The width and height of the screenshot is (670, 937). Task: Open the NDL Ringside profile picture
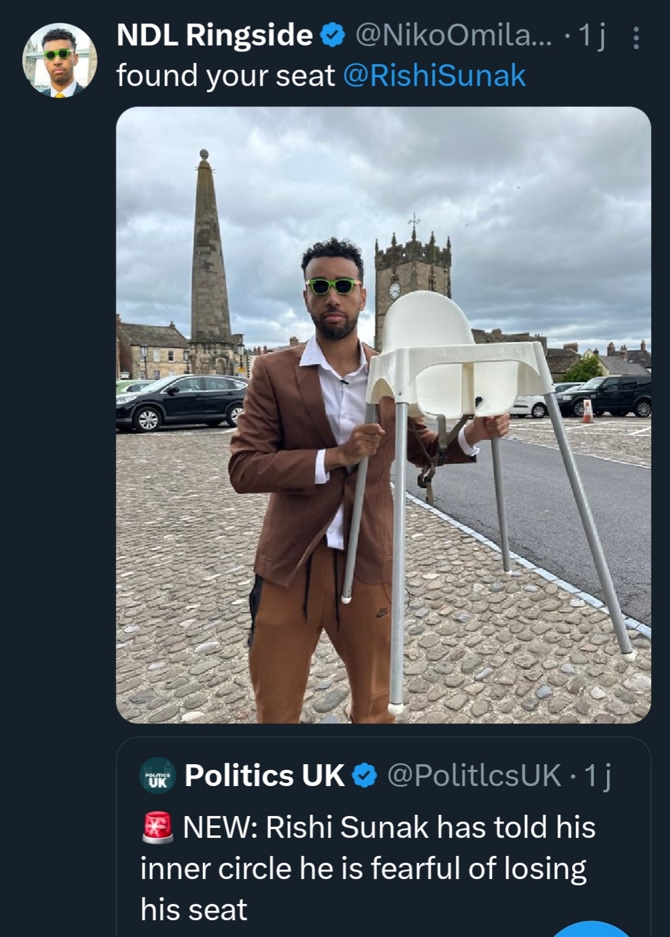[x=60, y=61]
